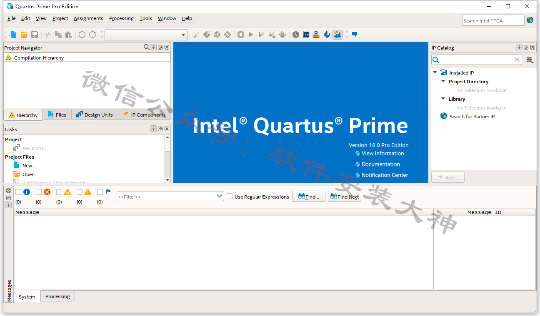Toggle the info messages checkbox

(x=18, y=192)
